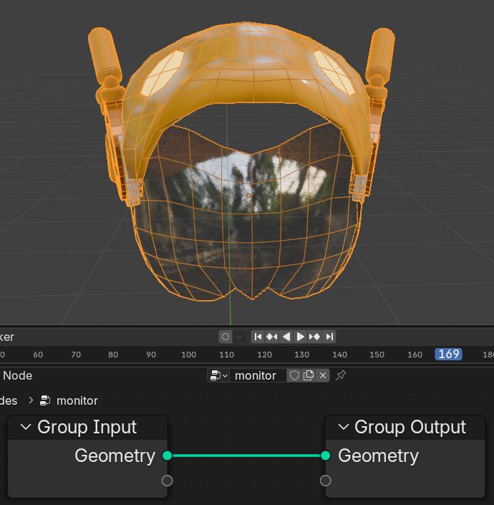Open auto keyframing options dropdown
This screenshot has height=505, width=494.
(x=239, y=337)
